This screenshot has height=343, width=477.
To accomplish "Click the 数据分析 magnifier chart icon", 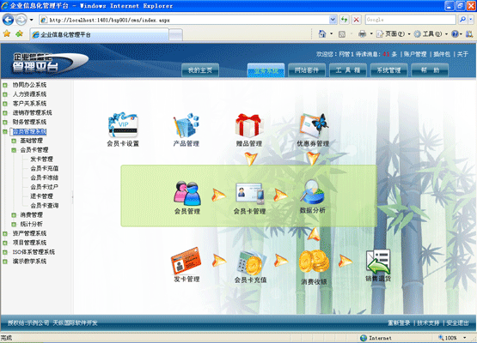I will (x=313, y=192).
